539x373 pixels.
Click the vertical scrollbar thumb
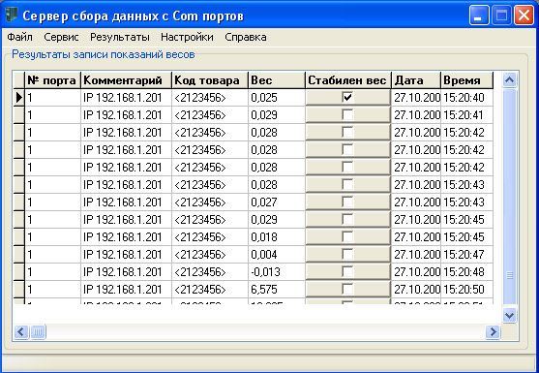pyautogui.click(x=509, y=198)
